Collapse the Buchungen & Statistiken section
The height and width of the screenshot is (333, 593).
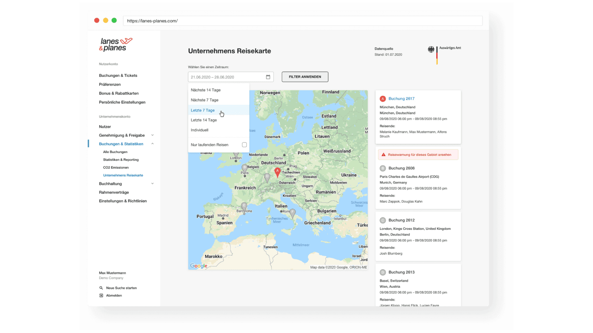pyautogui.click(x=152, y=144)
